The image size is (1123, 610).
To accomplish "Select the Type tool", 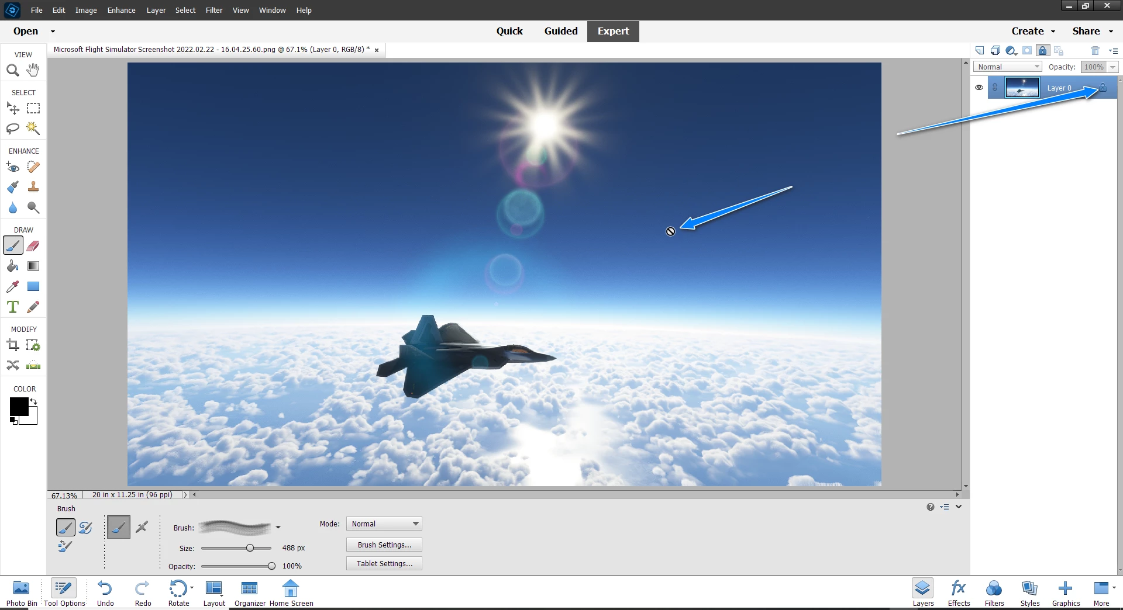I will click(13, 307).
